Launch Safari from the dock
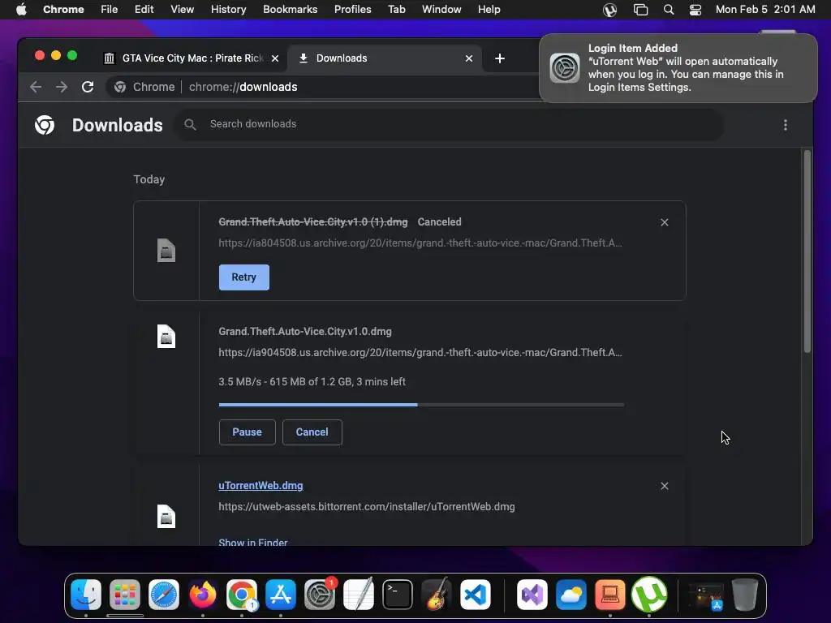Image resolution: width=831 pixels, height=623 pixels. [x=164, y=595]
